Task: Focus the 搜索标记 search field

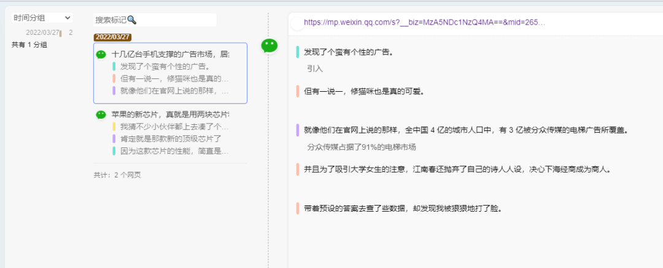Action: 155,20
